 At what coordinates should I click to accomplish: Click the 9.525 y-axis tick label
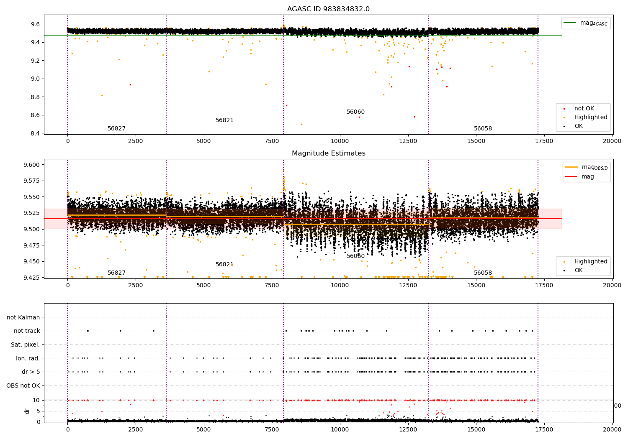click(x=32, y=213)
